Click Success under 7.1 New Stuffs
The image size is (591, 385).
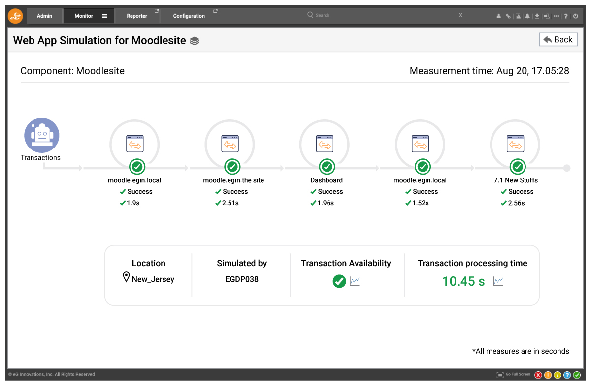(x=521, y=192)
